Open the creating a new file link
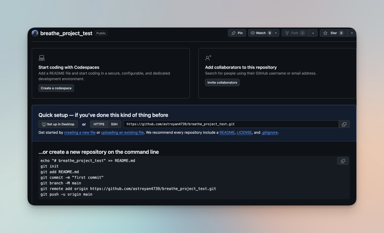 80,132
